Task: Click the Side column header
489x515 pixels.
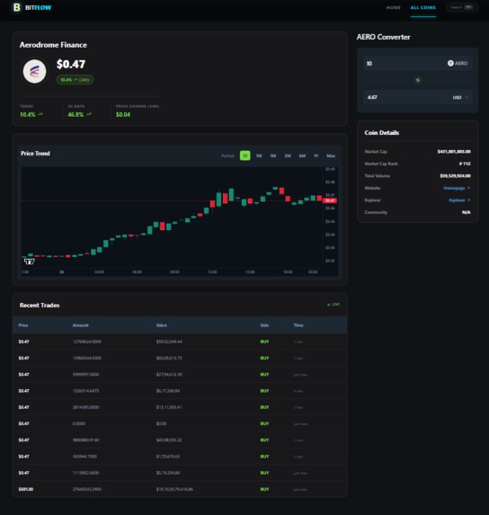Action: point(264,325)
